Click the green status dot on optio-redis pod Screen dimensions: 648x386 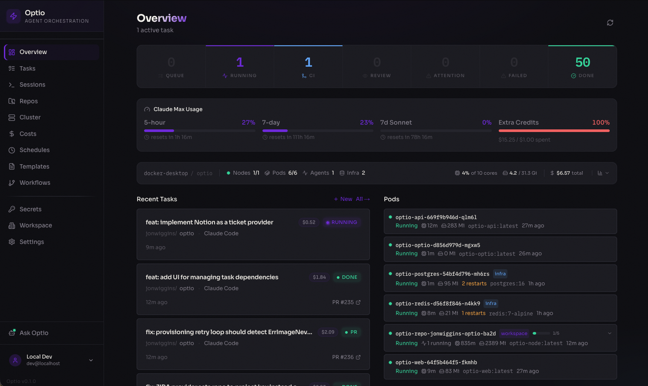389,303
